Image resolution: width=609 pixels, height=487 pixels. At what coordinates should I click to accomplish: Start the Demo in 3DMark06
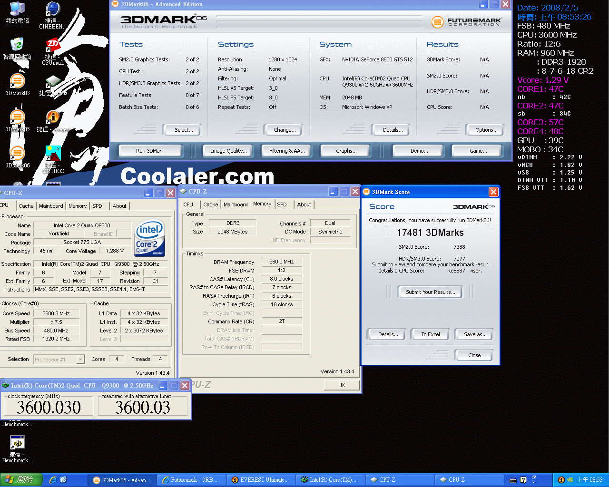tap(419, 151)
